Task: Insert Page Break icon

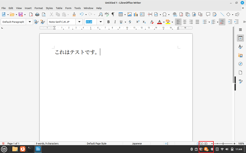Action: point(150,14)
